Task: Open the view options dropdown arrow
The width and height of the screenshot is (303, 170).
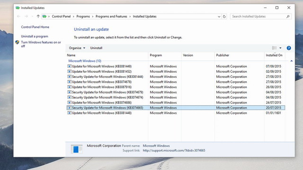Action: pyautogui.click(x=280, y=48)
